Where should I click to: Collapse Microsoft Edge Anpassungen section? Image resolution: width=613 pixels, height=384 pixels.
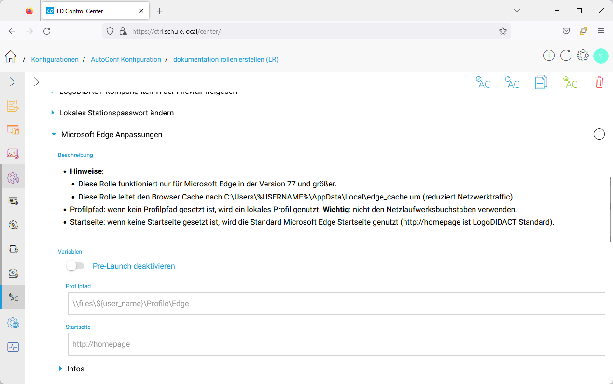point(54,135)
